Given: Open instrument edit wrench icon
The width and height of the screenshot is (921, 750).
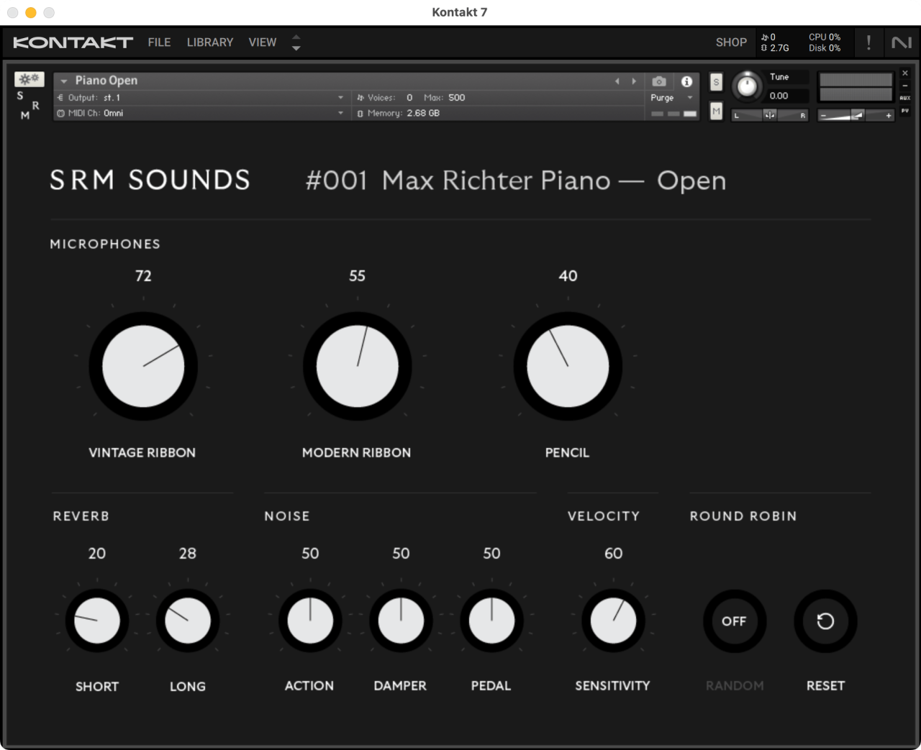Looking at the screenshot, I should [29, 78].
